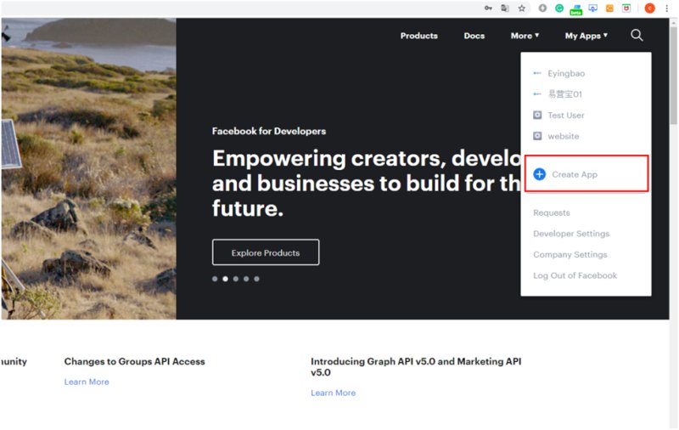The height and width of the screenshot is (430, 679).
Task: Bookmark page with the star icon
Action: (522, 8)
